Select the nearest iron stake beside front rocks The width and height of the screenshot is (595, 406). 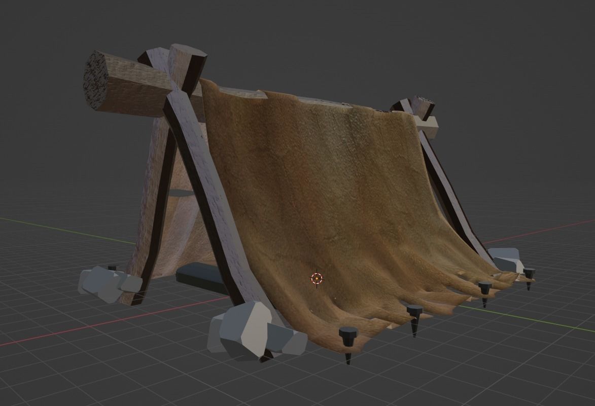coord(348,345)
